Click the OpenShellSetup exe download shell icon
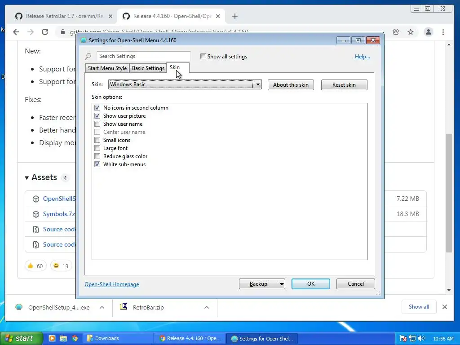This screenshot has width=460, height=345. [x=19, y=307]
